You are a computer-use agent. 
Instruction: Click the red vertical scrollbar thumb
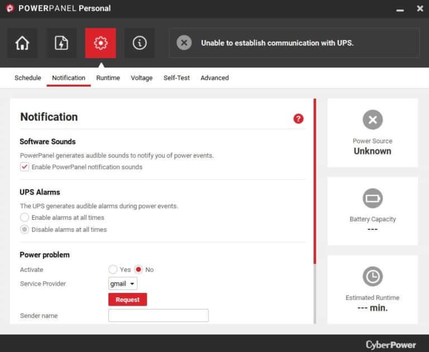coord(314,181)
